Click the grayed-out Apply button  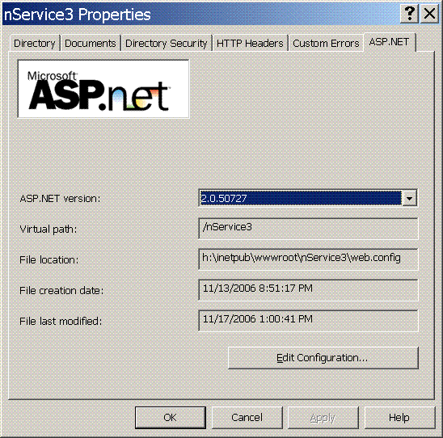(x=323, y=417)
